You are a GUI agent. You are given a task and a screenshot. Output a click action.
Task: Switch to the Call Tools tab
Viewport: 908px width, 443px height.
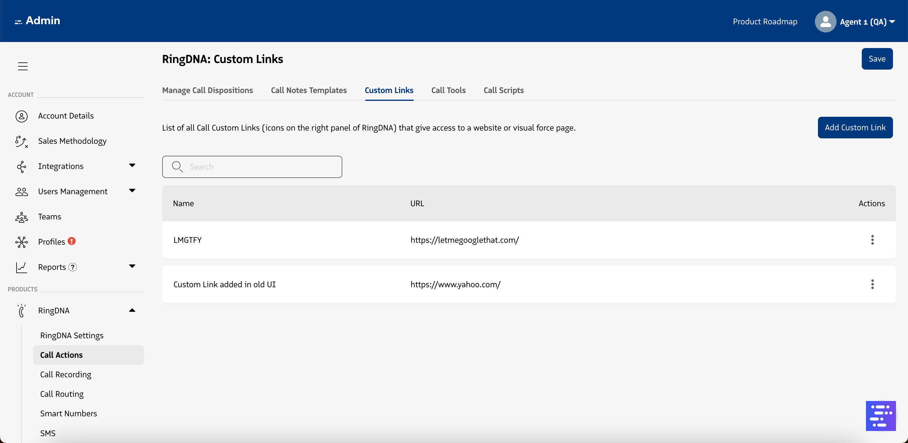click(x=448, y=90)
